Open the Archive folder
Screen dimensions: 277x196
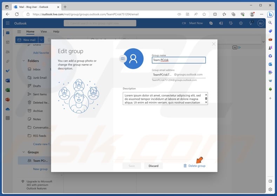click(x=34, y=111)
